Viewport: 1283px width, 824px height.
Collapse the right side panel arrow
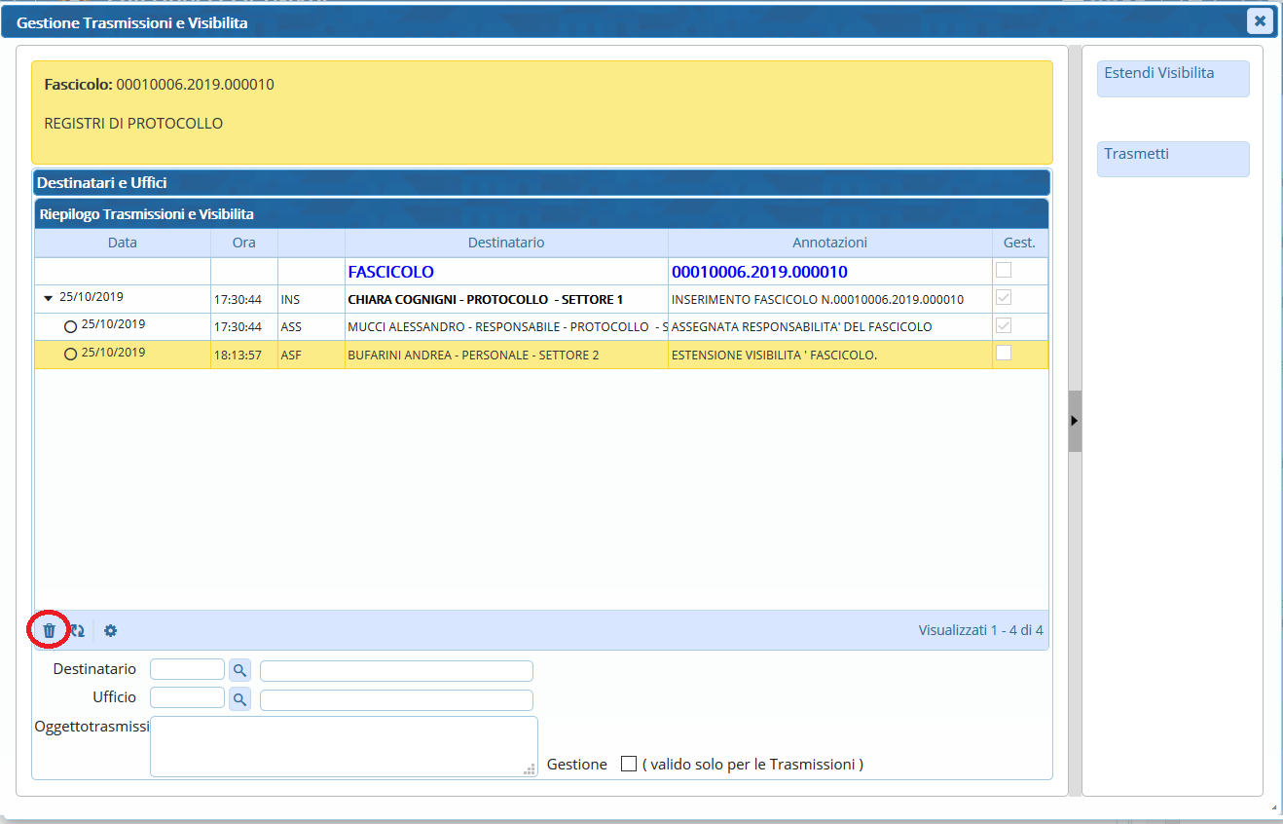[x=1074, y=421]
